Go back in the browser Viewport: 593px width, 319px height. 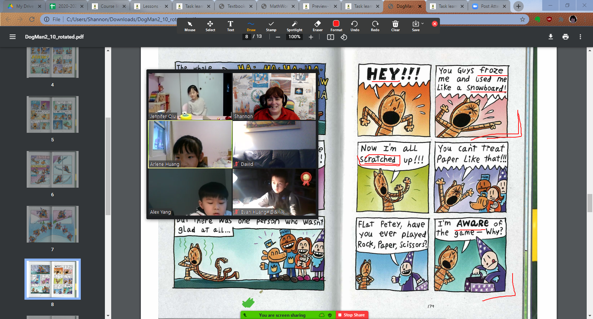click(x=8, y=19)
